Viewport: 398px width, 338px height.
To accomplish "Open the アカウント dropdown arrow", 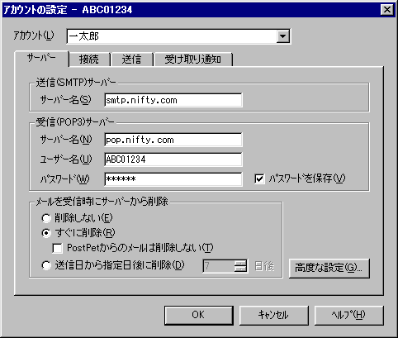I will pyautogui.click(x=282, y=36).
